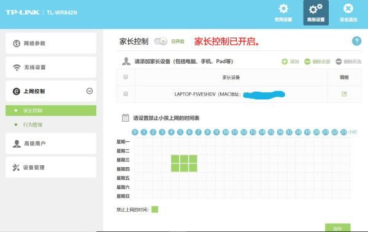The width and height of the screenshot is (368, 232).
Task: Click the 星期五 row label
Action: point(123,178)
